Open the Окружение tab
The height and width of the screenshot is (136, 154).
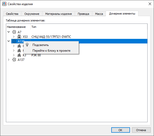click(32, 14)
